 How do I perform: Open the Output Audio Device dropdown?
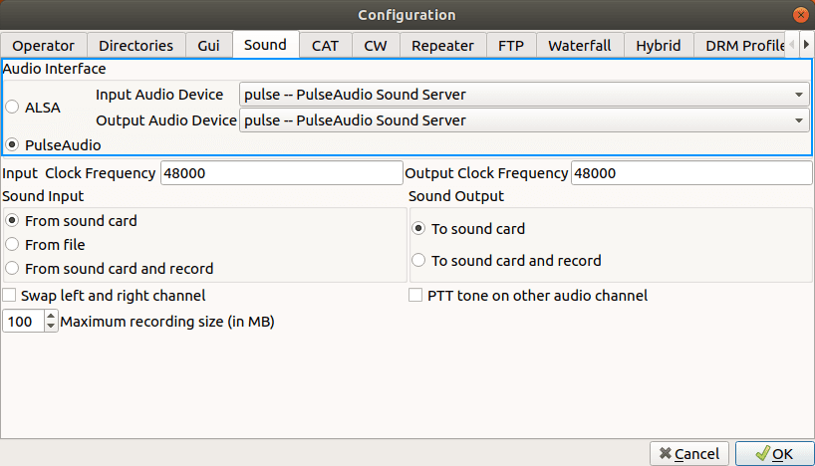click(524, 120)
